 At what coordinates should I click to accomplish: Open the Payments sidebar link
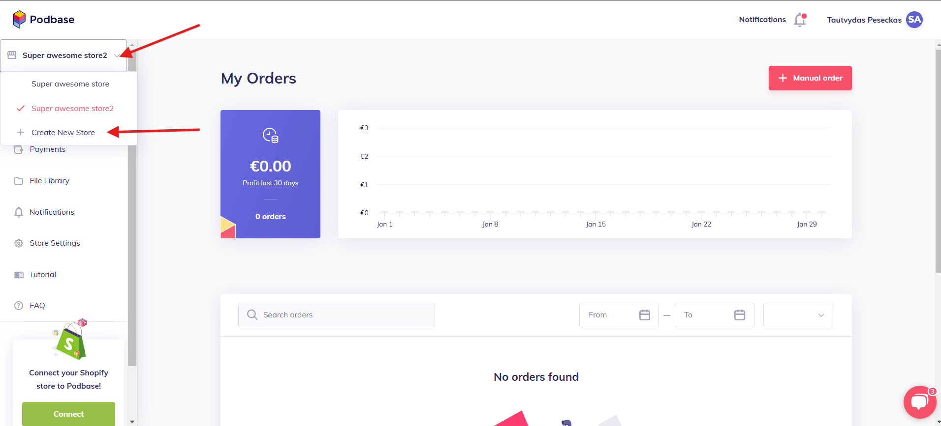[x=47, y=149]
